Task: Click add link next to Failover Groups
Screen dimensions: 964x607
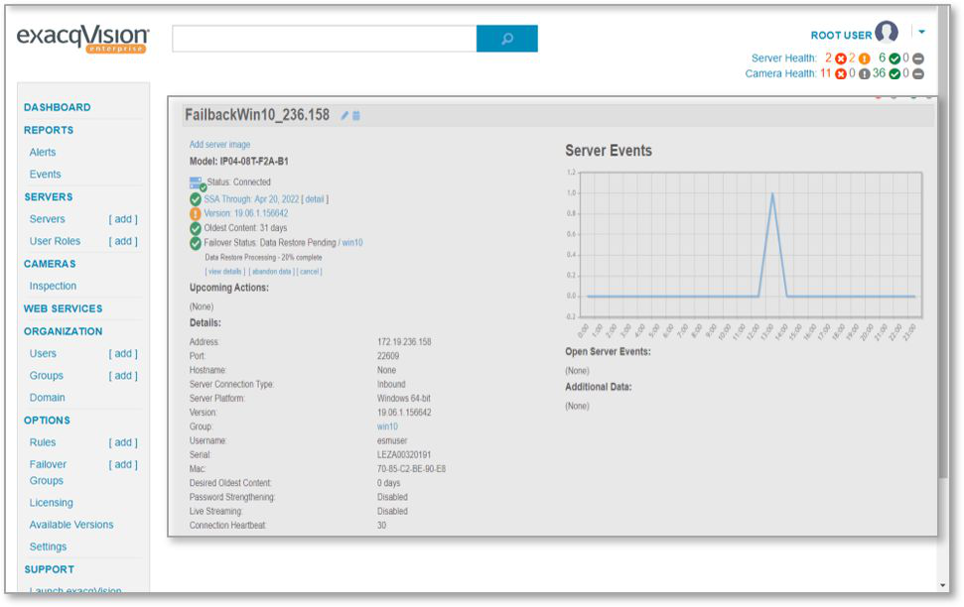Action: pyautogui.click(x=123, y=465)
